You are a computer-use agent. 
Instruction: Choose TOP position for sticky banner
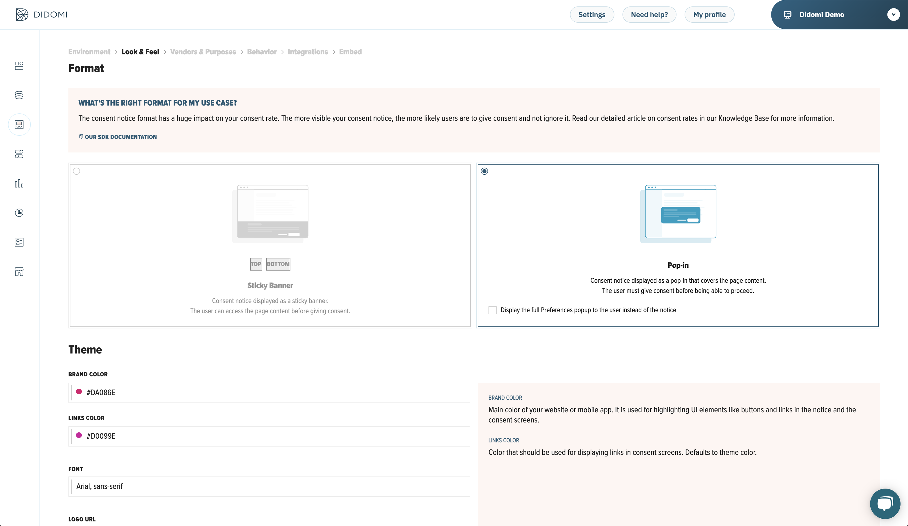coord(256,264)
